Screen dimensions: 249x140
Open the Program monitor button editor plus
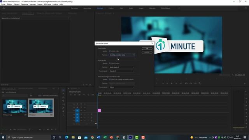(x=245, y=84)
